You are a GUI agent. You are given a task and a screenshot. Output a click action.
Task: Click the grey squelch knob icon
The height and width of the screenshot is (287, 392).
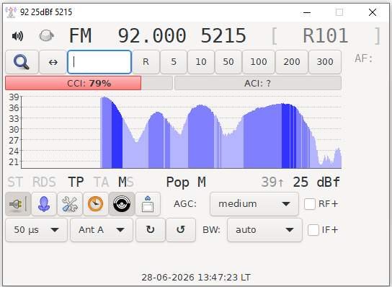(x=46, y=35)
